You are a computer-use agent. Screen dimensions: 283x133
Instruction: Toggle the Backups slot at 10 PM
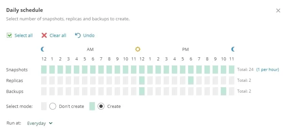[223, 91]
